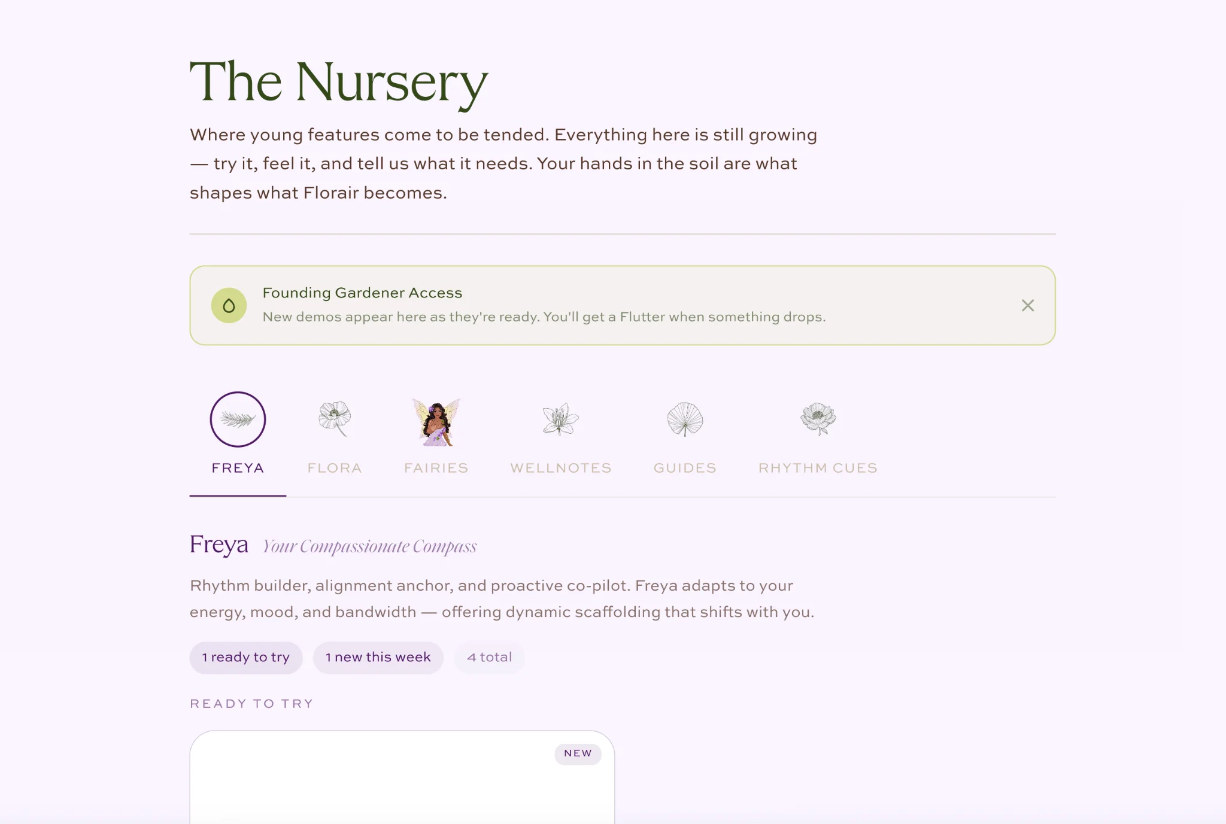Select the Freya fern icon

tap(238, 419)
